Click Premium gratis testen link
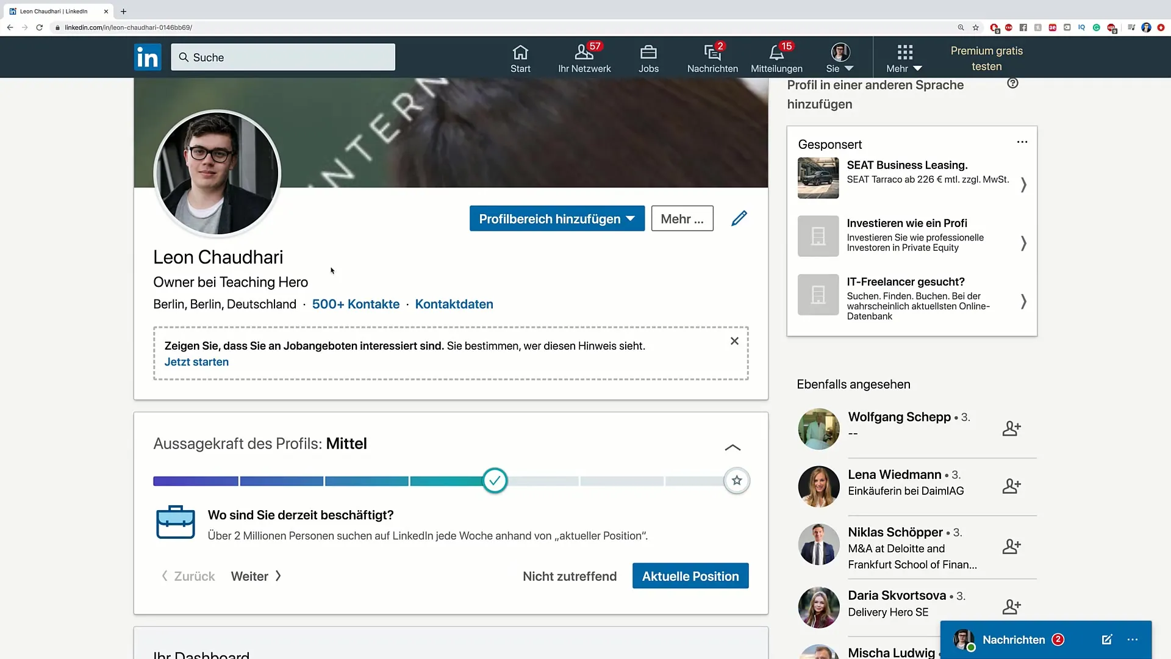This screenshot has height=659, width=1171. point(986,59)
